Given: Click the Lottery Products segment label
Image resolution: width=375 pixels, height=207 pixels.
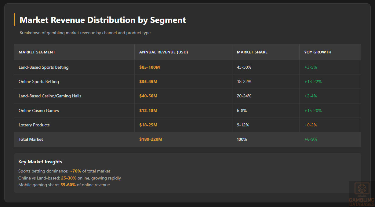Looking at the screenshot, I should [x=34, y=125].
